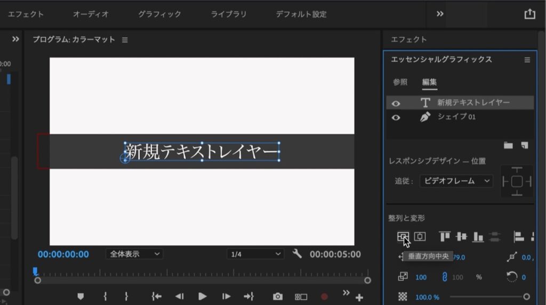This screenshot has width=546, height=305.
Task: Switch to the グラフィック workspace
Action: click(159, 14)
